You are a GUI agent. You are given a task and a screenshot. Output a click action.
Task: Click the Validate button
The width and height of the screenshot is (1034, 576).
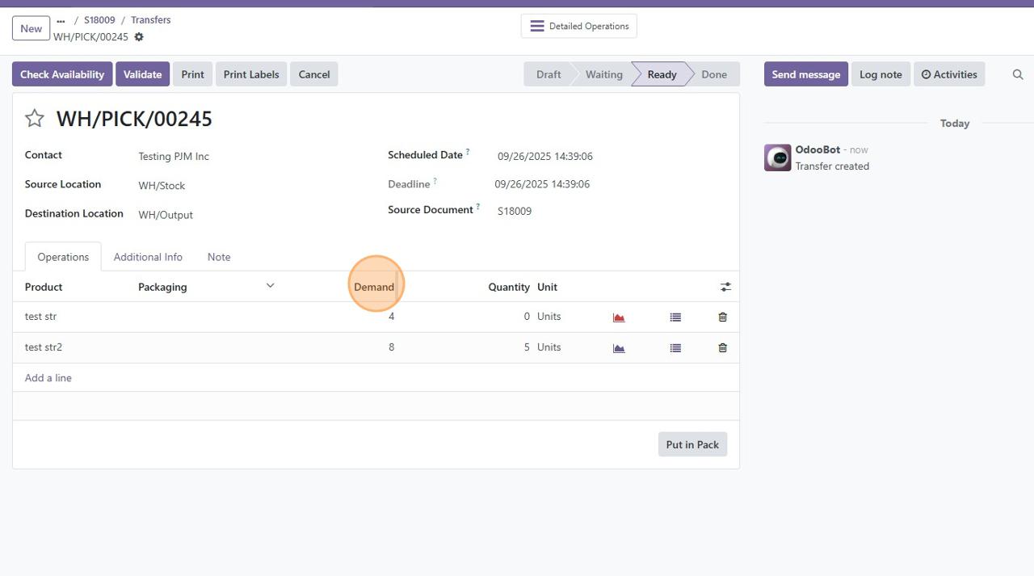pyautogui.click(x=142, y=74)
